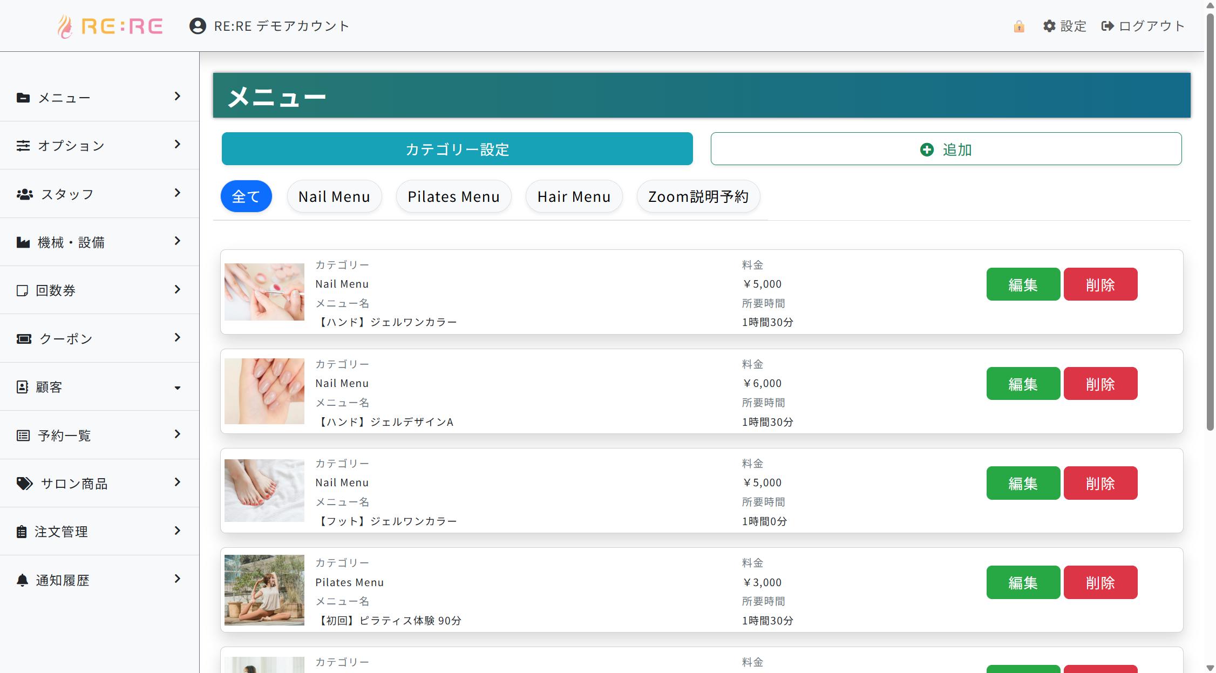Switch to the Nail Menu filter tab
The width and height of the screenshot is (1216, 673).
tap(334, 196)
